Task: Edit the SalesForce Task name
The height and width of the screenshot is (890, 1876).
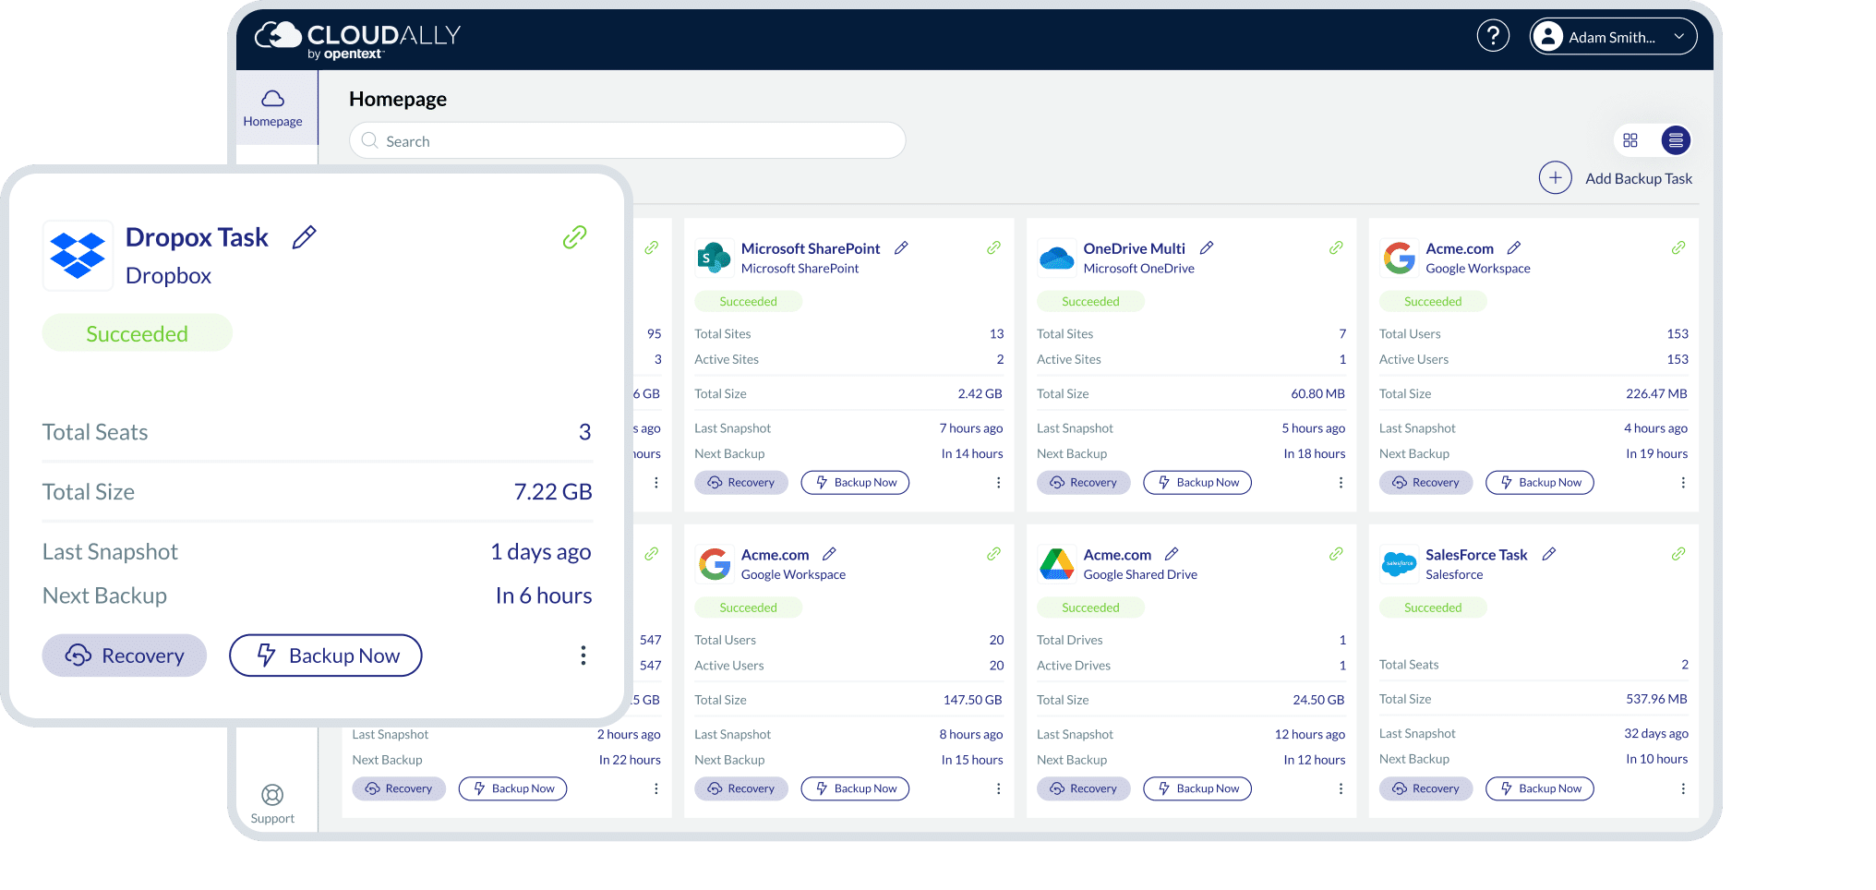Action: (1548, 554)
